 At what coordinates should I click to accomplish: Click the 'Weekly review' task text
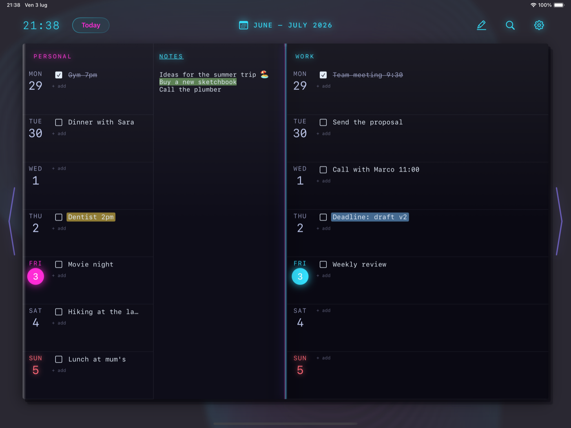[x=359, y=264]
